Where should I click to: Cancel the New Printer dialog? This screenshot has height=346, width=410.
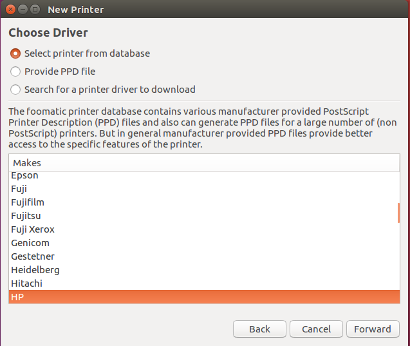315,329
